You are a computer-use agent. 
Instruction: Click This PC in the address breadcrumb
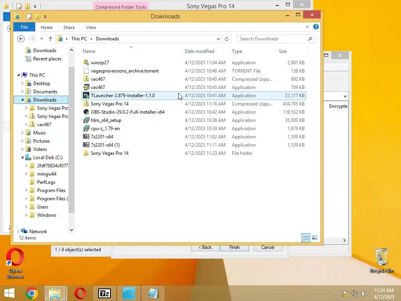coord(79,39)
